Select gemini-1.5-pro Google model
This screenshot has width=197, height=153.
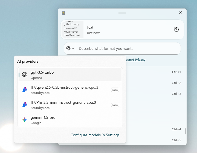pyautogui.click(x=70, y=120)
